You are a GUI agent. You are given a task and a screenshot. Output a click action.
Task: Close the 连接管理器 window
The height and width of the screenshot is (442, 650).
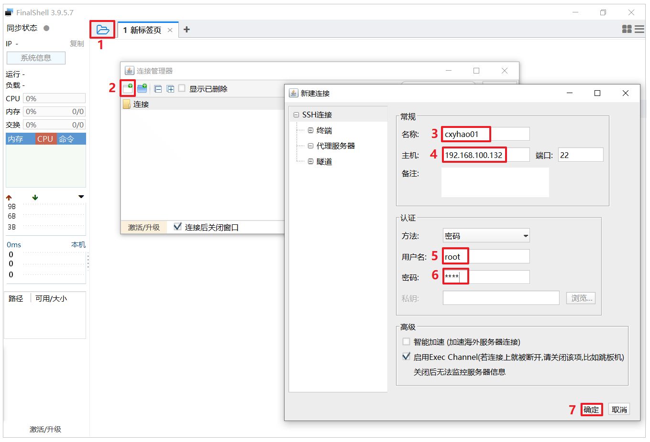point(505,71)
